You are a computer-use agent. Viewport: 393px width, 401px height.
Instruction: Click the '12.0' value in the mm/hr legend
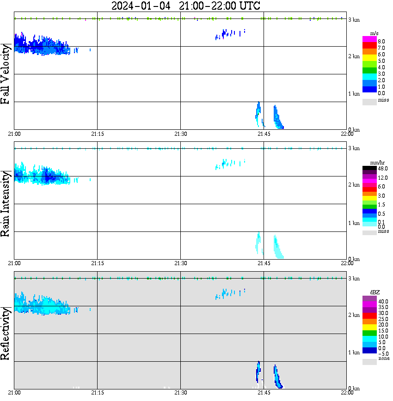point(383,177)
